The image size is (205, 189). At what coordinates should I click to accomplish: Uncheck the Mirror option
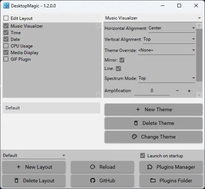tap(122, 60)
